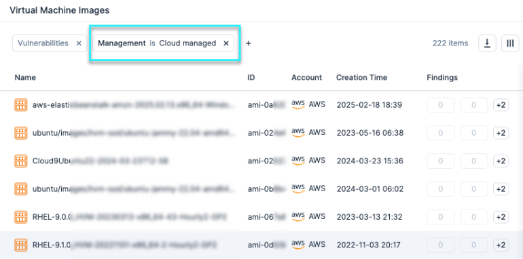Screen dimensions: 523x259
Task: Expand +2 findings for 2024-03-23 row
Action: tap(501, 161)
